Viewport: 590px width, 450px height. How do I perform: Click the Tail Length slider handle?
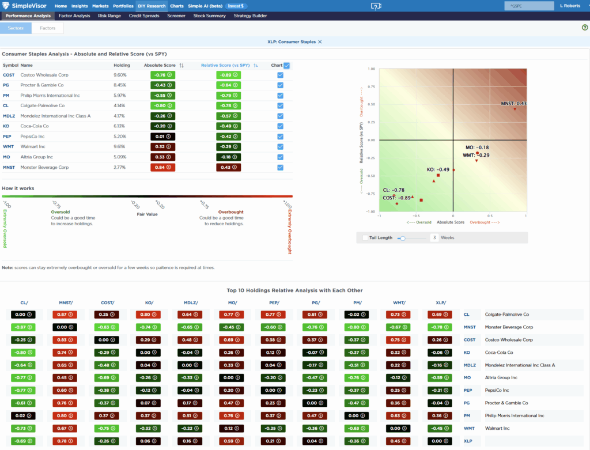[x=402, y=237]
